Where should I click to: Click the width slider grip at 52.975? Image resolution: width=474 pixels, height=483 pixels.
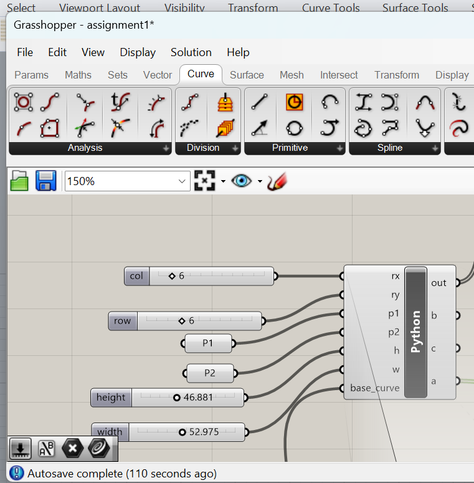click(182, 432)
